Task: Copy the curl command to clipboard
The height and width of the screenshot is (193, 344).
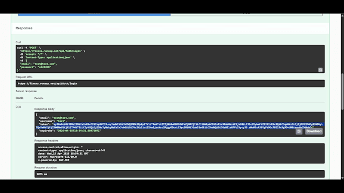Action: (x=320, y=70)
